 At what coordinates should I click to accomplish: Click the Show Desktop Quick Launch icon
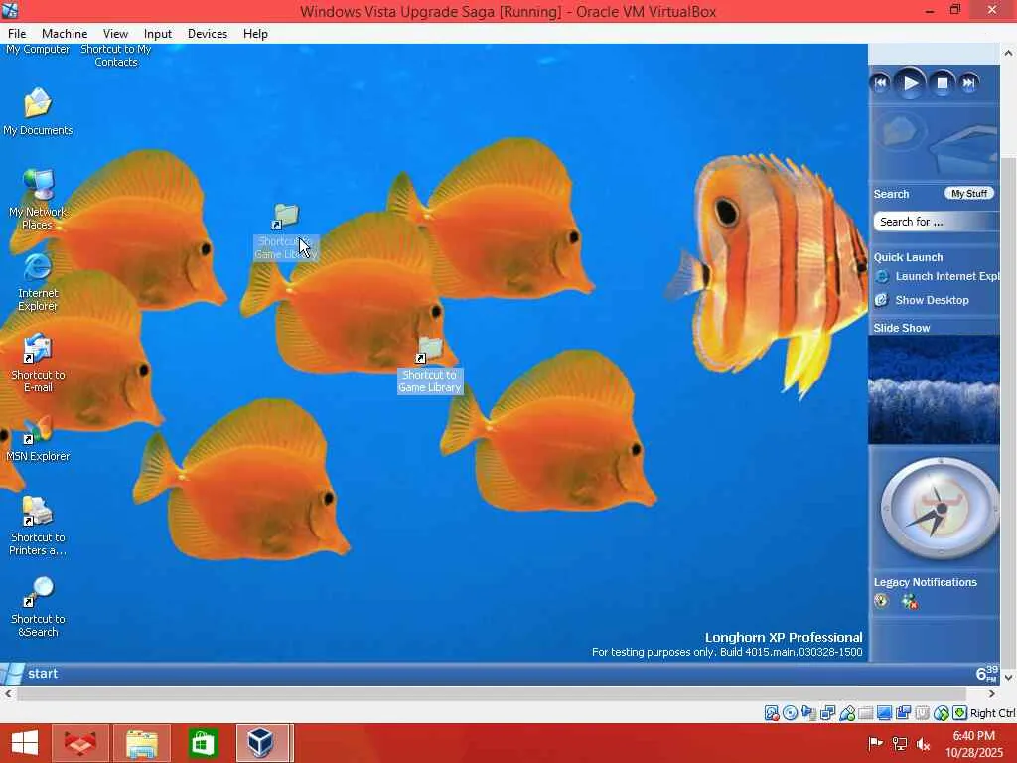pos(882,300)
